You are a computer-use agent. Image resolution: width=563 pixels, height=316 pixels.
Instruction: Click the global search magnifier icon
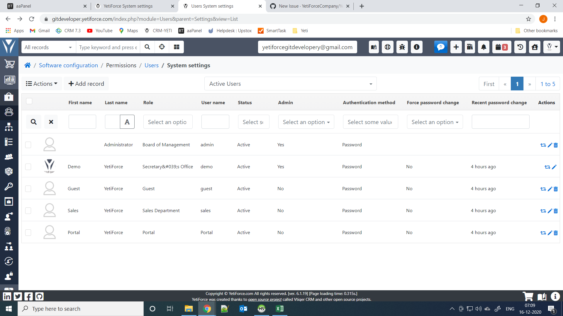(x=147, y=47)
